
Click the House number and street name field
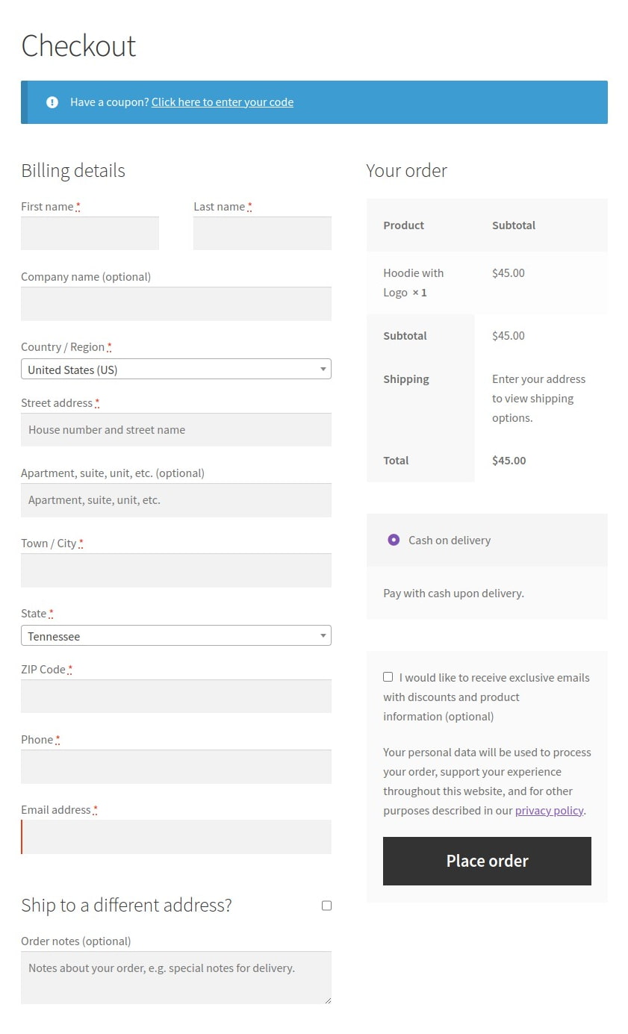coord(176,429)
